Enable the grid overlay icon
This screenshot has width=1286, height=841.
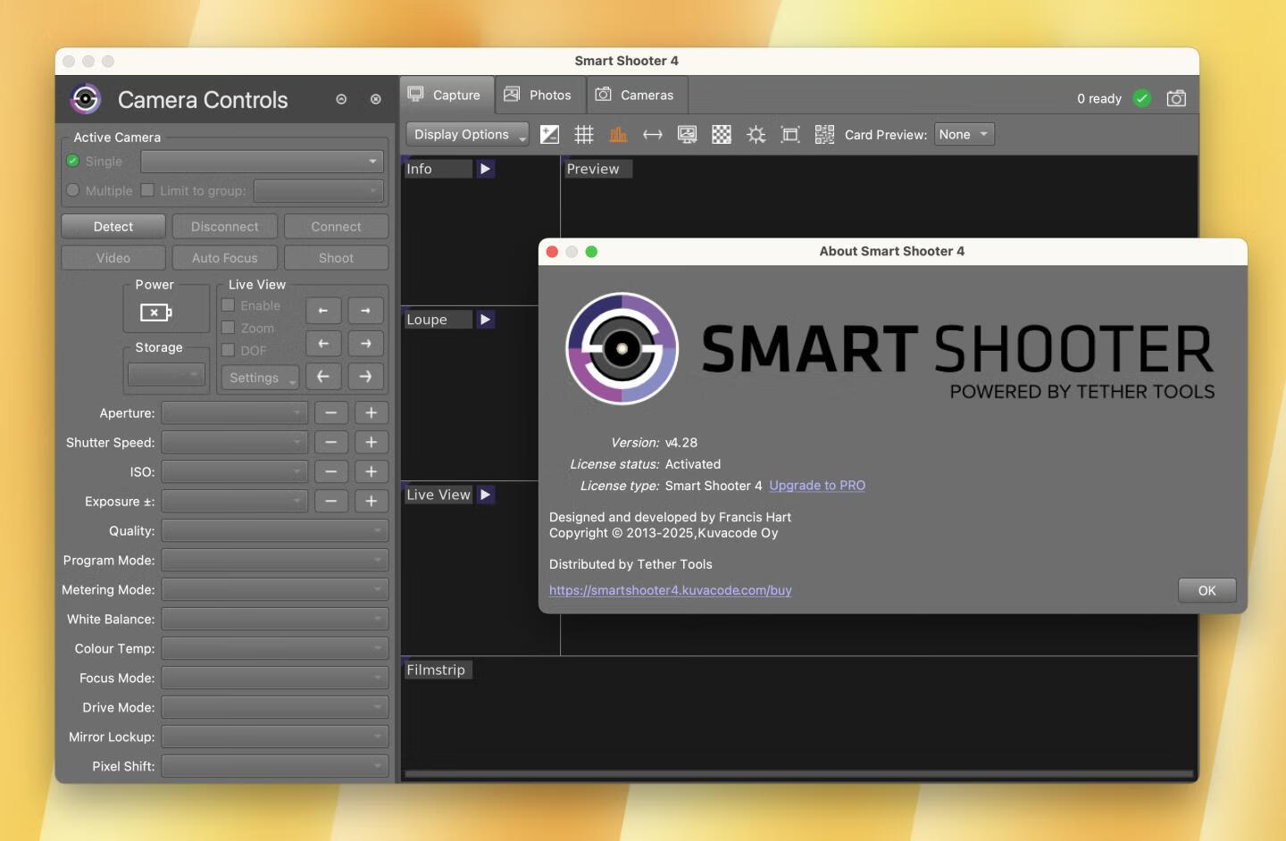click(584, 134)
